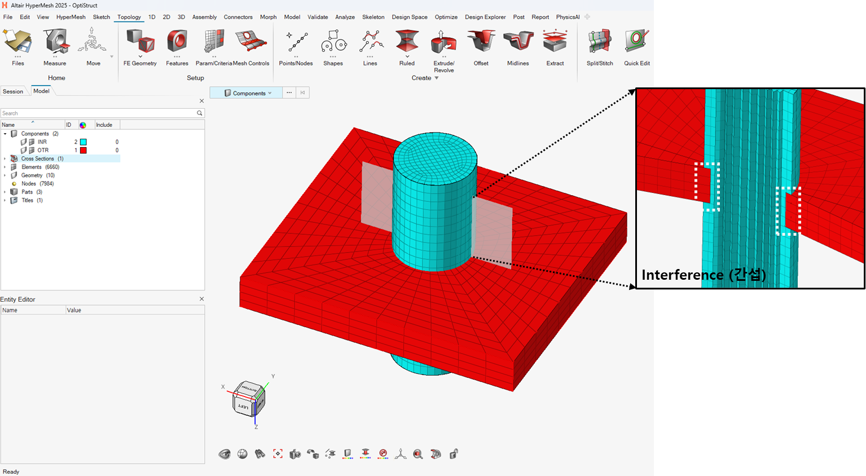Screen dimensions: 866x476
Task: Expand the Titles folder
Action: [x=5, y=200]
